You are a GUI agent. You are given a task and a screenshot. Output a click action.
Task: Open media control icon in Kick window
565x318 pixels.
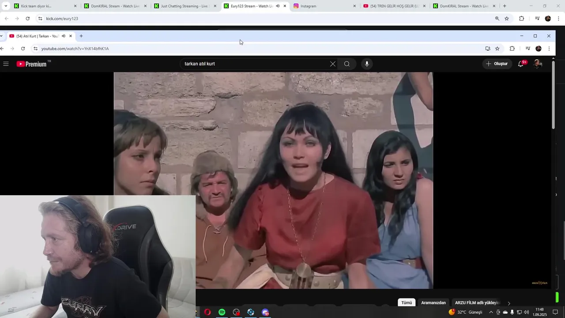point(537,19)
